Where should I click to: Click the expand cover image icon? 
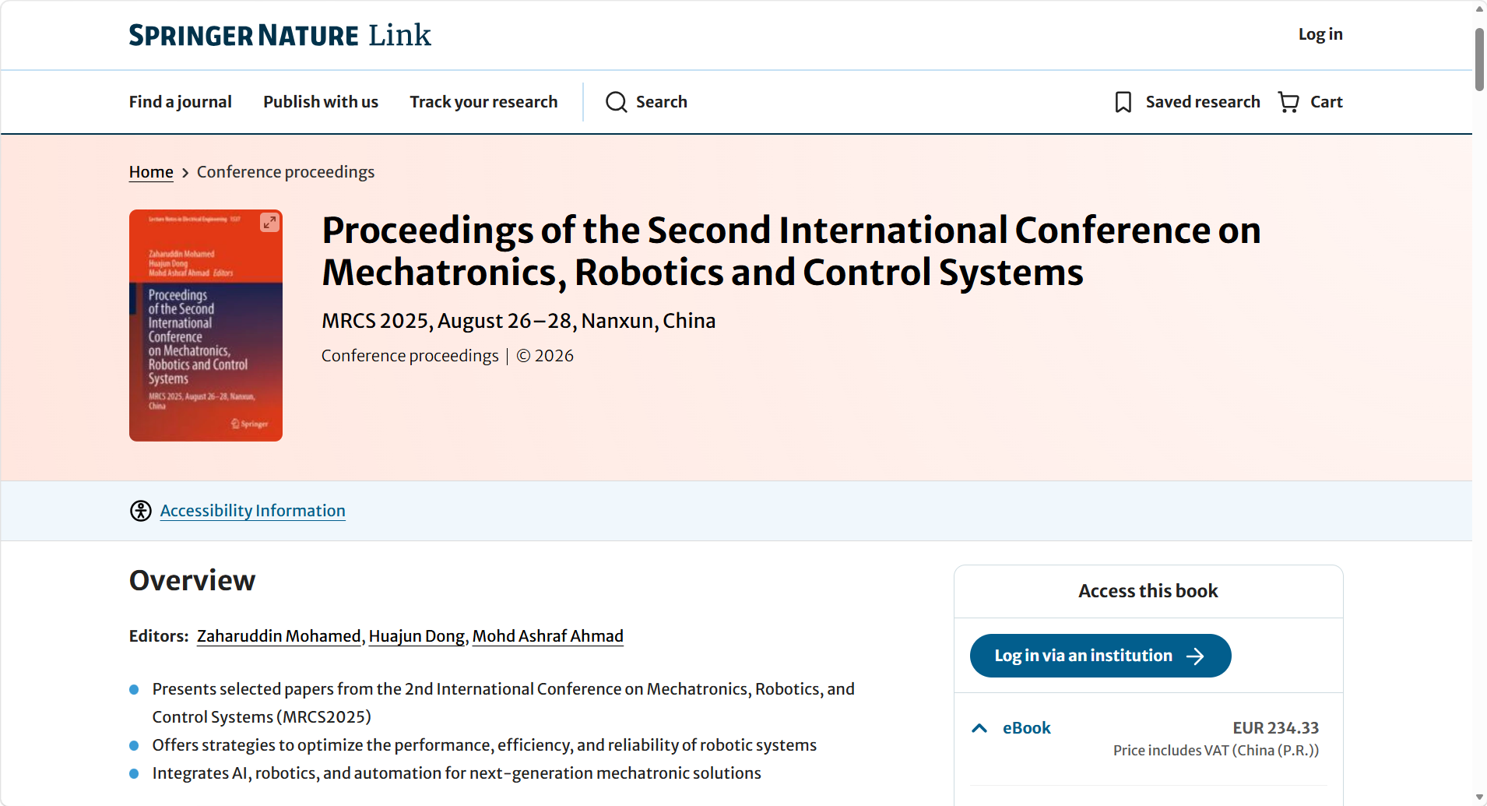[x=269, y=223]
